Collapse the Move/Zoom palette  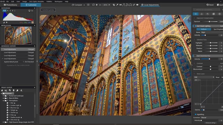point(34,25)
